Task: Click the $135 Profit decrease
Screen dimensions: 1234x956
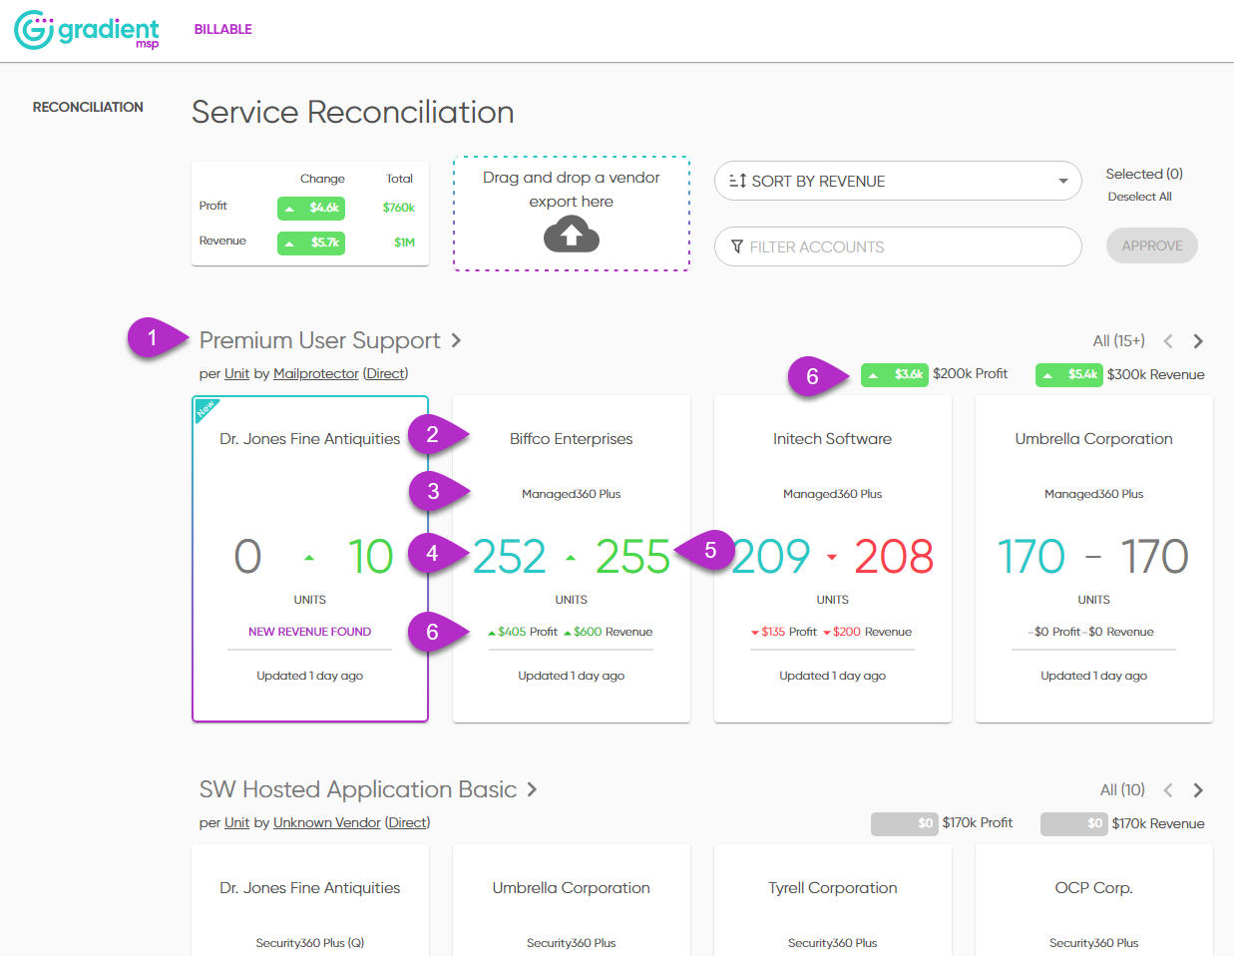Action: [x=784, y=632]
